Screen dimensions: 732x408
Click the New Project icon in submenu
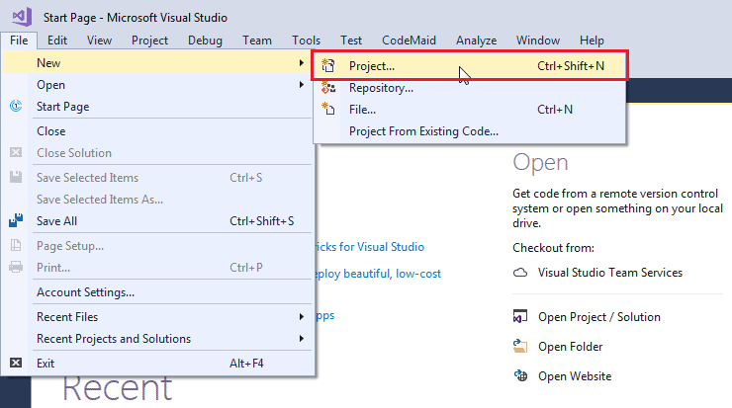pos(329,66)
